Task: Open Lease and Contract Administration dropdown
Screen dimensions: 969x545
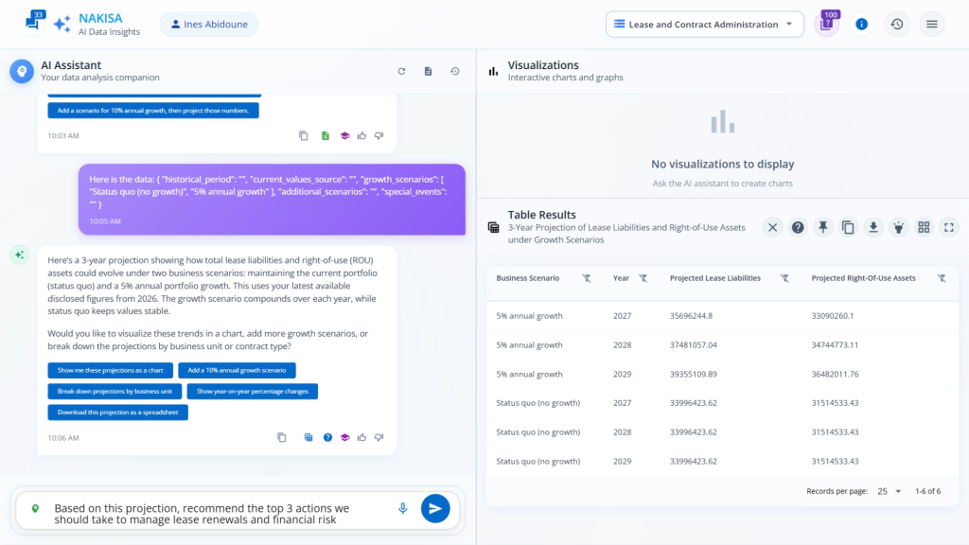Action: click(704, 25)
